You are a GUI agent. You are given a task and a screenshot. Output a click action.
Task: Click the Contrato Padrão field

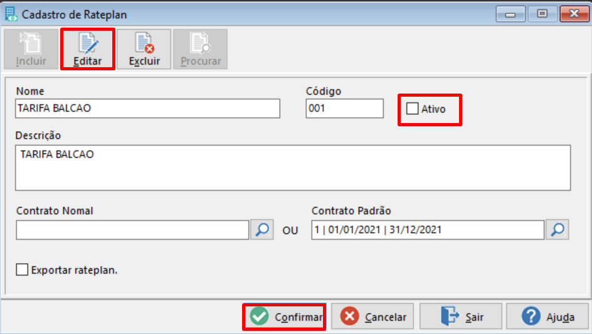tap(428, 230)
